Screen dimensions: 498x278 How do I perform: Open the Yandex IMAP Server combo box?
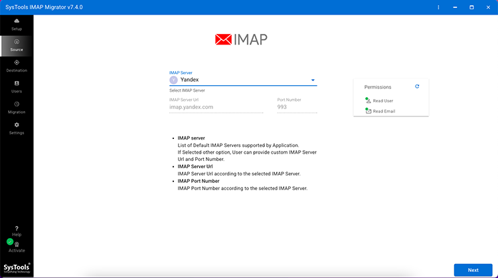[243, 80]
